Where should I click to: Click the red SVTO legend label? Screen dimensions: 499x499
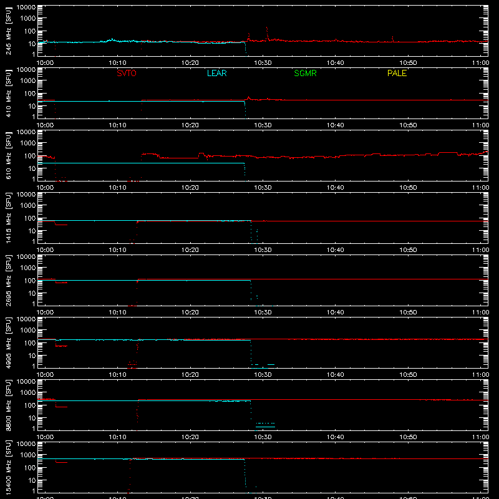(127, 73)
